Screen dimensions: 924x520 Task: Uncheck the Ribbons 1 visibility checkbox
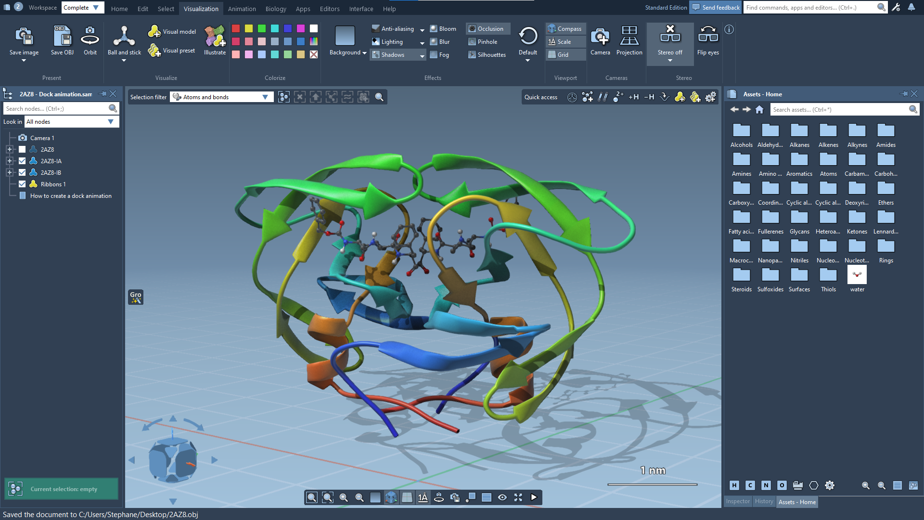pos(22,184)
